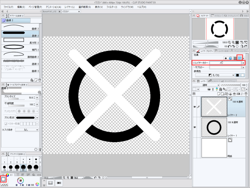
Task: Lock transparent pixels on the layer
Action: tap(224, 89)
